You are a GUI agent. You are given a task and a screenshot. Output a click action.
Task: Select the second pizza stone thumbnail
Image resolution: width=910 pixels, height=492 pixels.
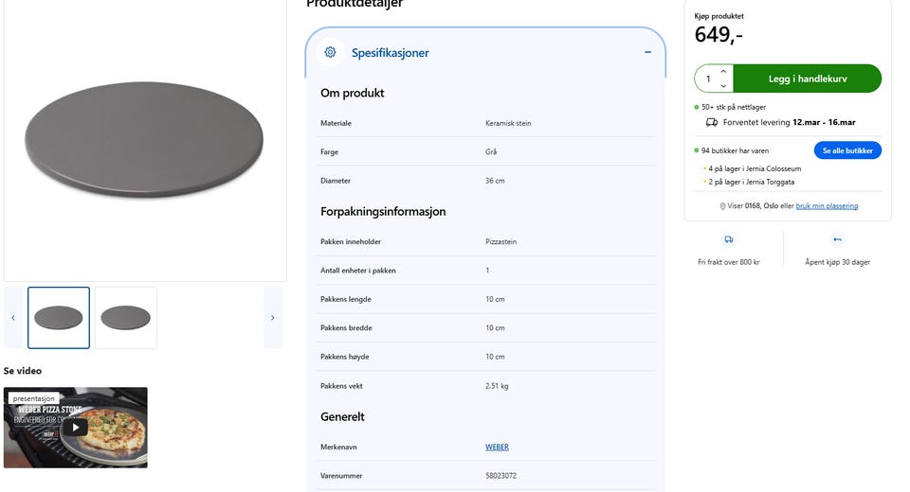[125, 318]
